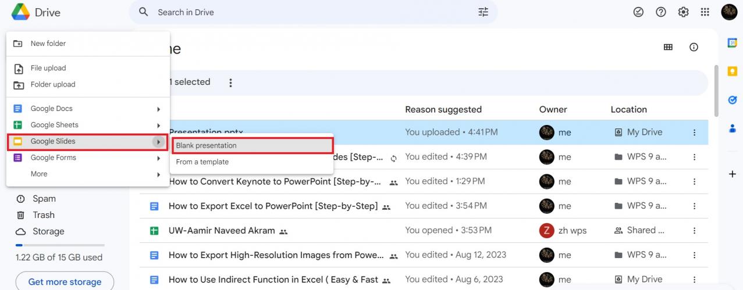The width and height of the screenshot is (743, 290).
Task: Click the Sheets icon of UW-Aamir file
Action: coord(154,231)
